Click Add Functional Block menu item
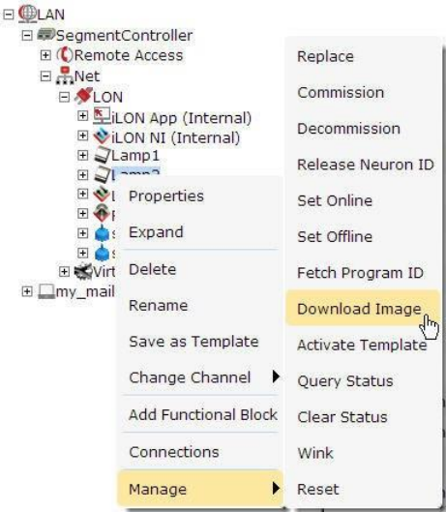Screen dimensions: 446x512 (x=200, y=414)
